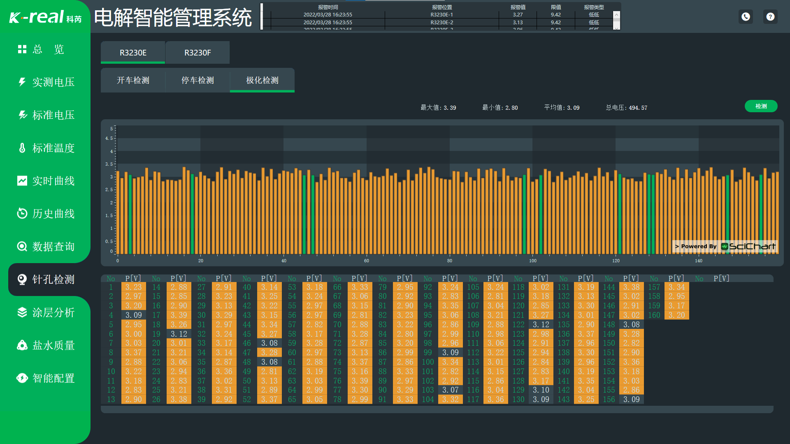Click the 最小值: 2.80 statistic
790x444 pixels.
500,108
